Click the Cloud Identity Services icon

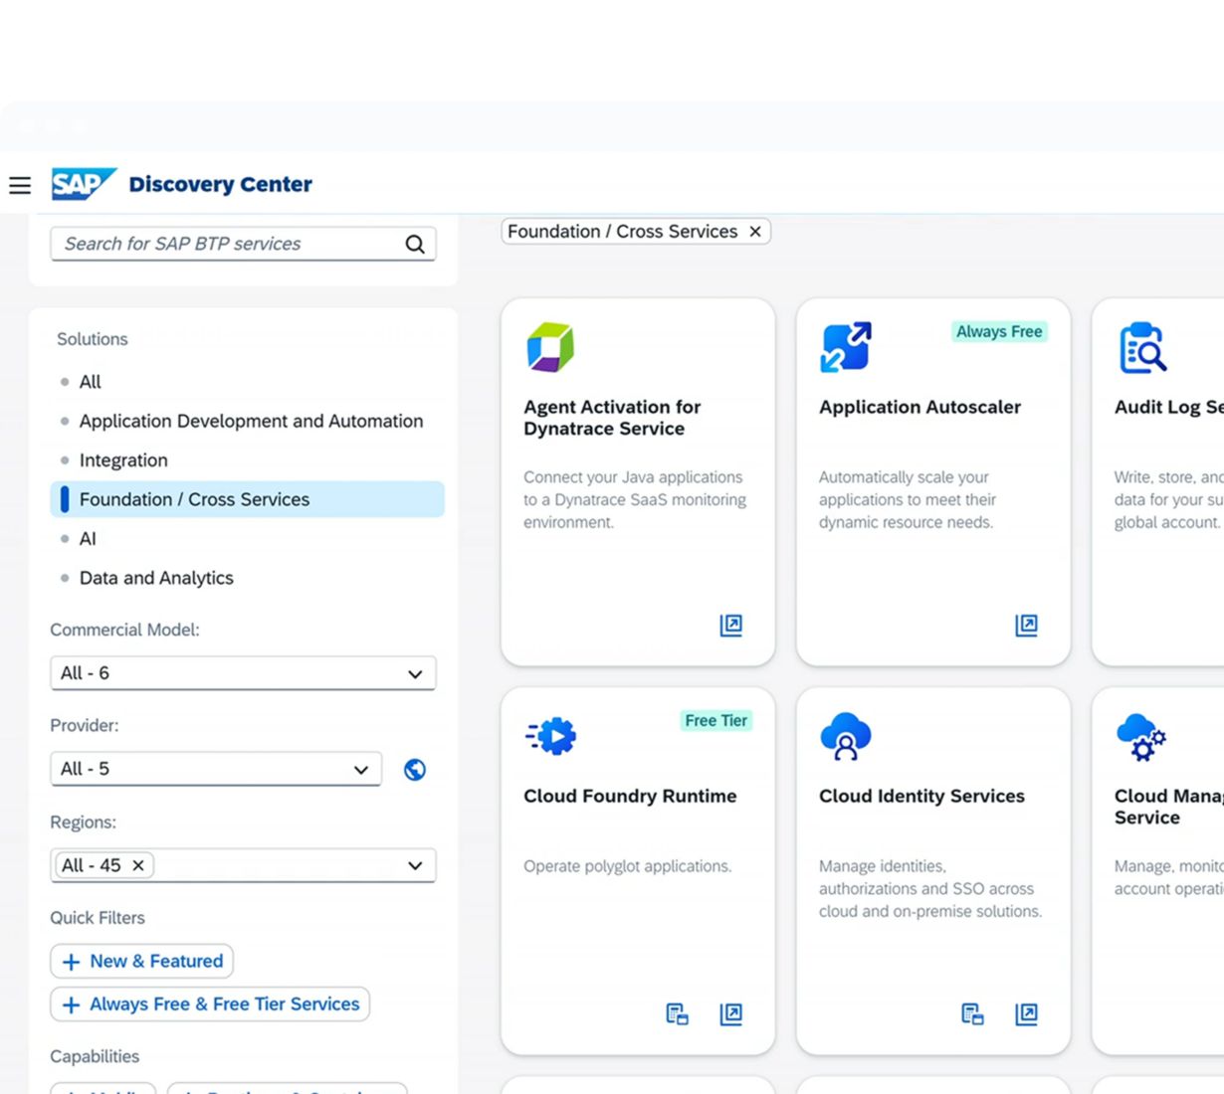point(846,736)
